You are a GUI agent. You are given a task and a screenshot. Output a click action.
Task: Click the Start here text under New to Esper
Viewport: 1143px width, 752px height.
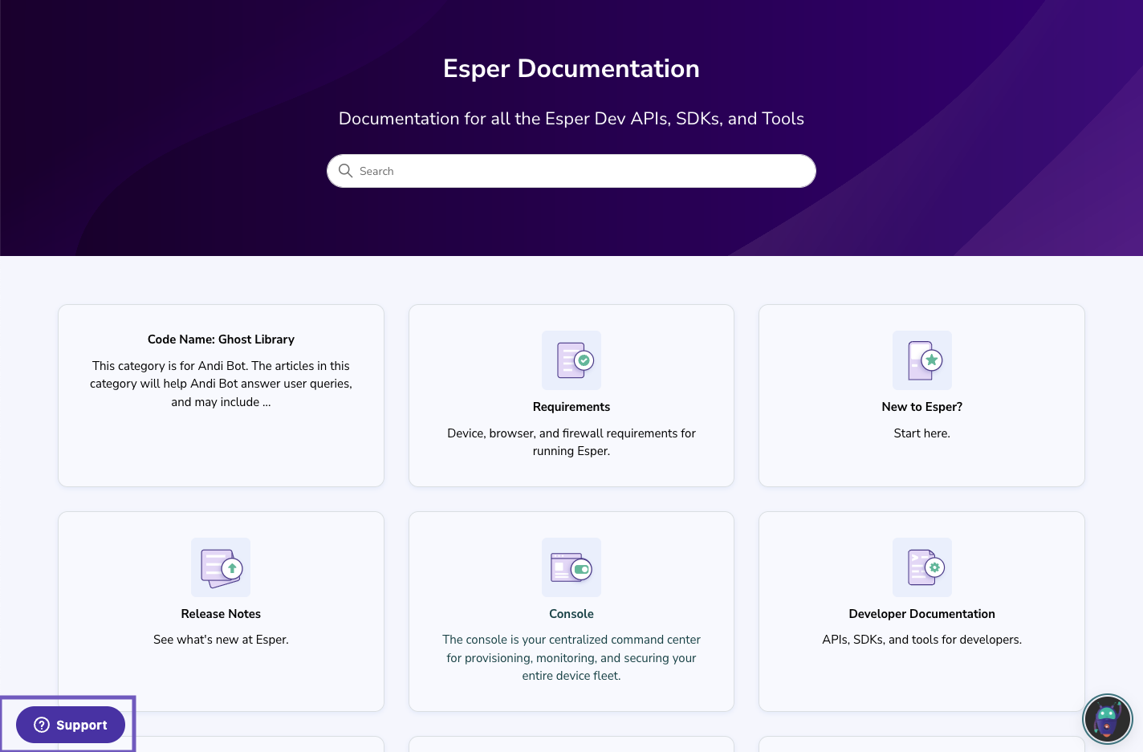[921, 433]
